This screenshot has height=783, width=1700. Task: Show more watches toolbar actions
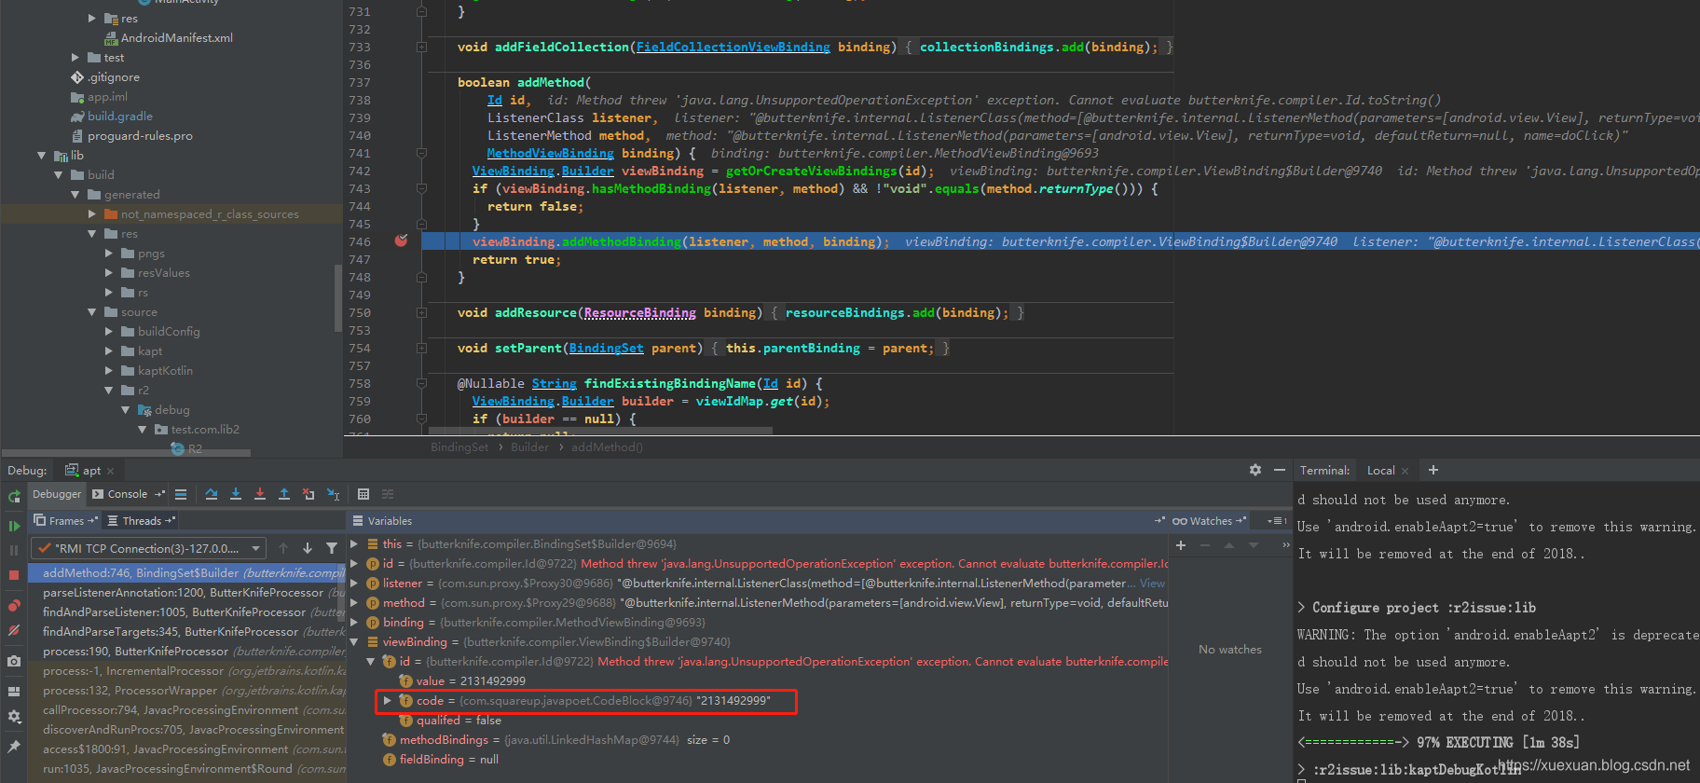click(x=1286, y=545)
